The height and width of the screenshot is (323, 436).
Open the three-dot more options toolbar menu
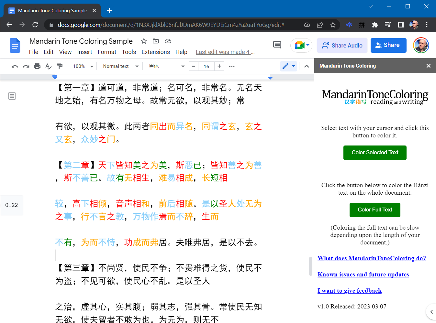coord(232,66)
